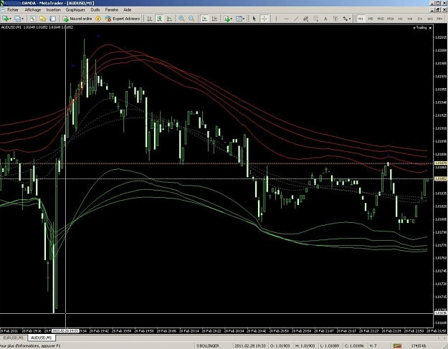Switch chart to candlesticks mode
Viewport: 448px width, 349px height.
pos(159,19)
